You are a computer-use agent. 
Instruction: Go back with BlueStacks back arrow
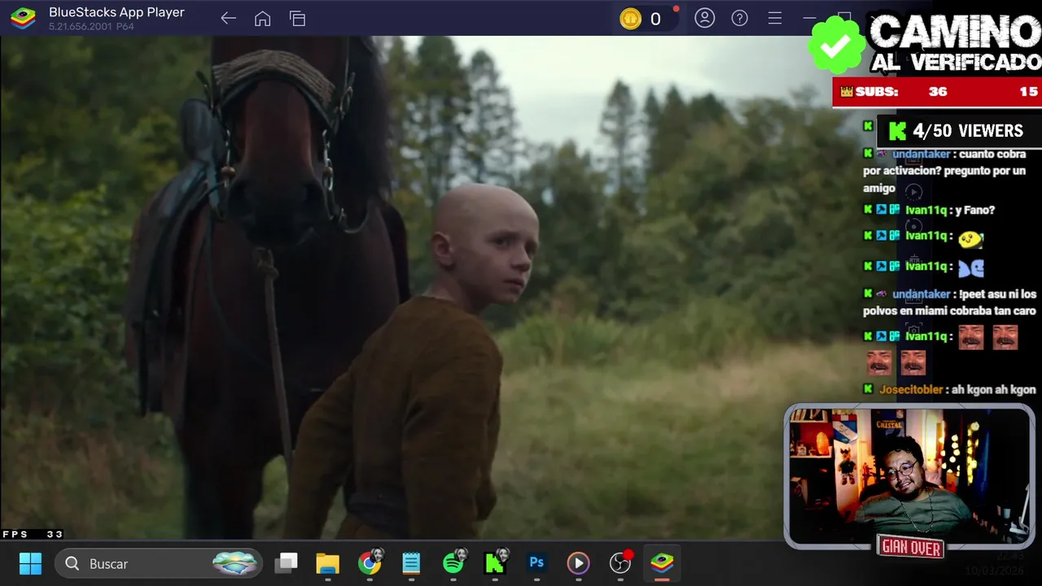[228, 19]
